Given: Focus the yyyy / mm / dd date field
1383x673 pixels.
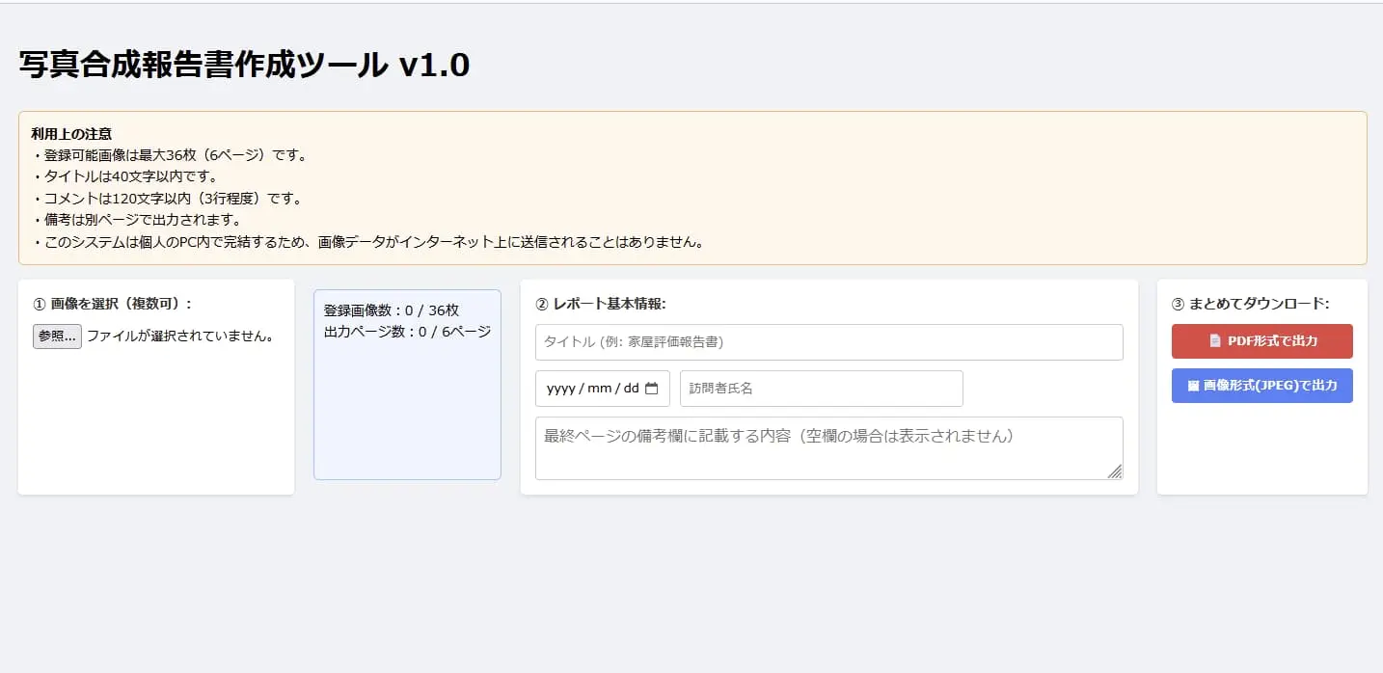Looking at the screenshot, I should coord(603,389).
